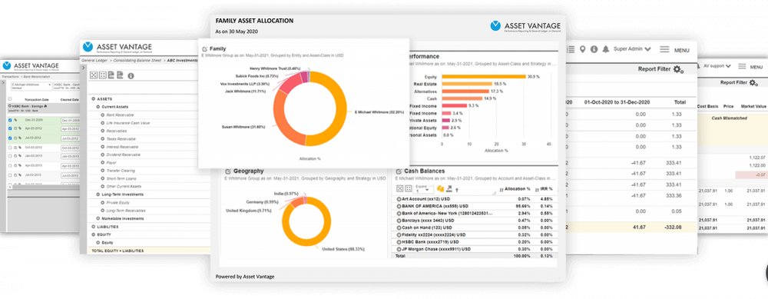Click the up arrow icon in Cash Balances
The image size is (768, 299).
click(x=457, y=189)
